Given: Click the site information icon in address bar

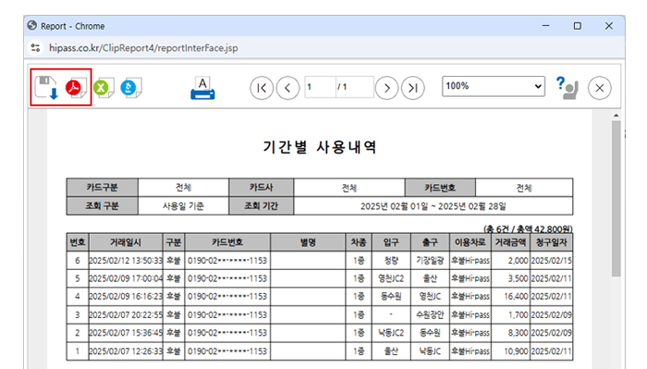Looking at the screenshot, I should coord(36,48).
